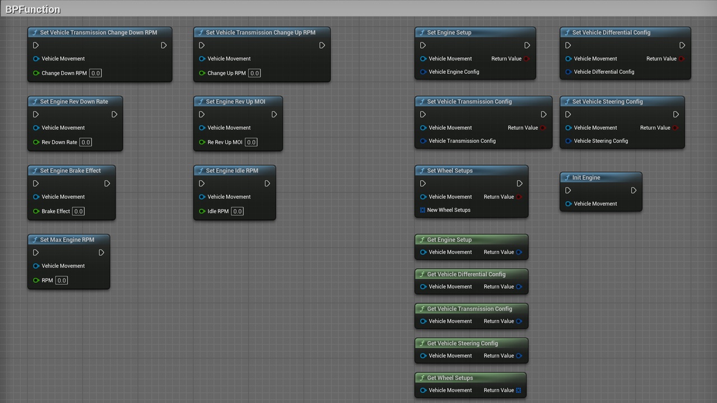Click the Rev Down Rate green pin
Screen dimensions: 717x403
[36, 142]
